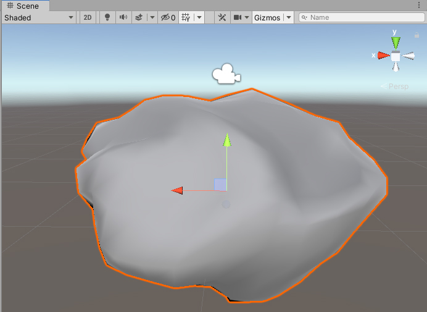
Task: Toggle scene lighting lightbulb icon
Action: click(107, 18)
